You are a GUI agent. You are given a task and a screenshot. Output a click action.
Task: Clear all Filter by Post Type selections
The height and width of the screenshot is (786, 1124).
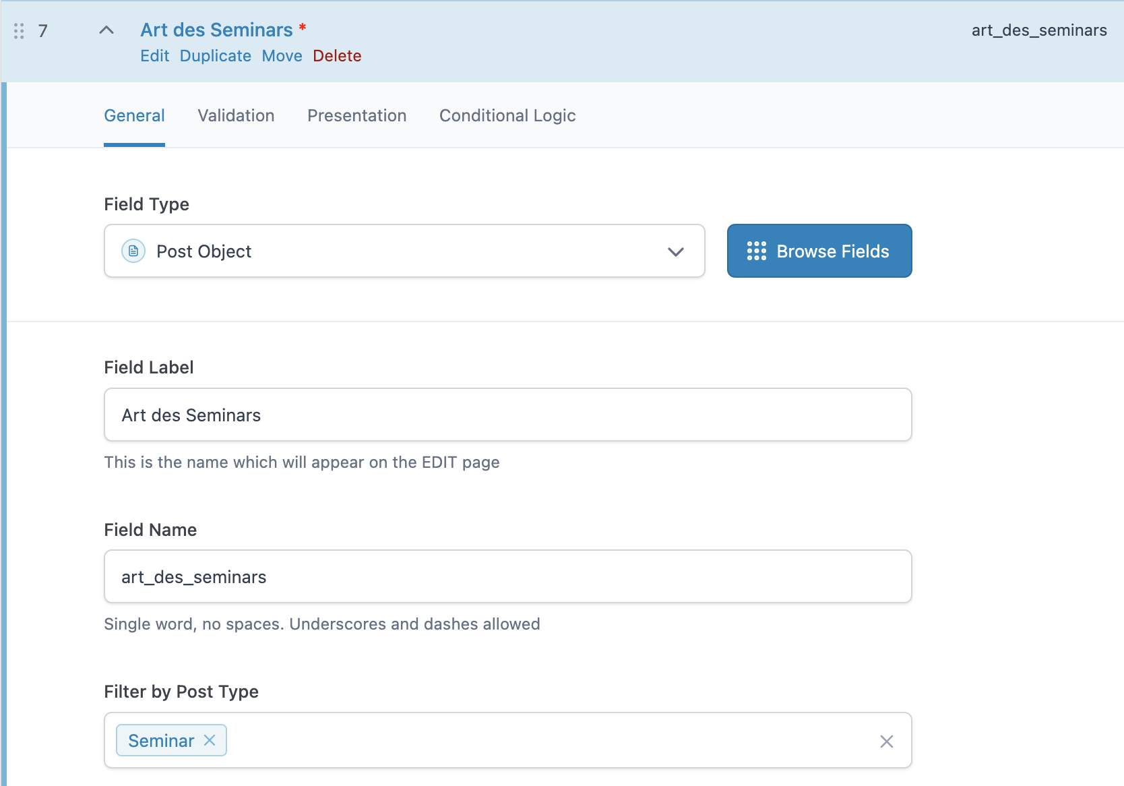pyautogui.click(x=887, y=742)
